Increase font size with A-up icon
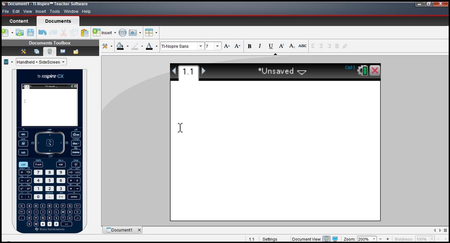This screenshot has height=243, width=450. 227,46
